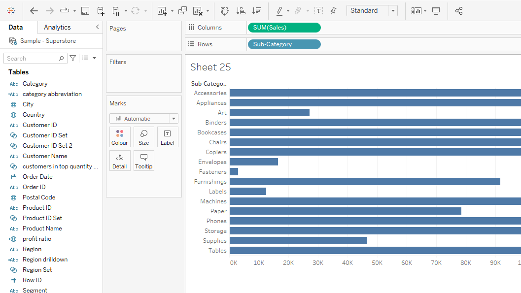The width and height of the screenshot is (521, 293).
Task: Expand the Automatic mark type dropdown
Action: pyautogui.click(x=173, y=119)
